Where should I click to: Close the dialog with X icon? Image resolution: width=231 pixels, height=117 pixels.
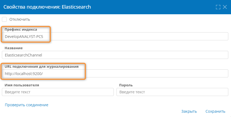(x=225, y=7)
